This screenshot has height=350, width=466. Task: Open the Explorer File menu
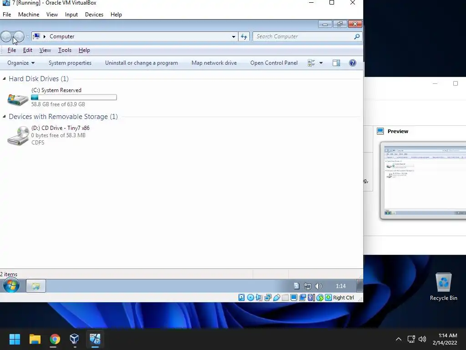(x=11, y=50)
